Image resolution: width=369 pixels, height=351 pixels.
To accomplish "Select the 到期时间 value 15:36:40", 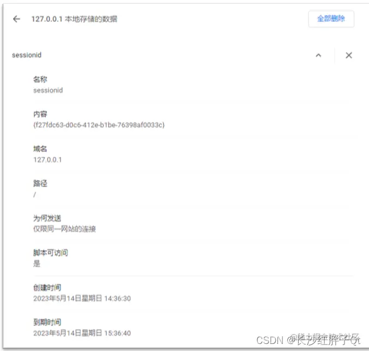I will tap(82, 333).
